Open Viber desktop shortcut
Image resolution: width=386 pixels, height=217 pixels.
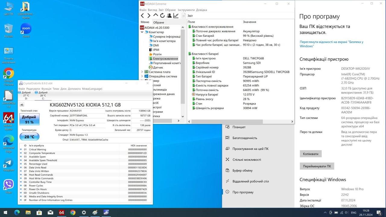click(x=9, y=187)
